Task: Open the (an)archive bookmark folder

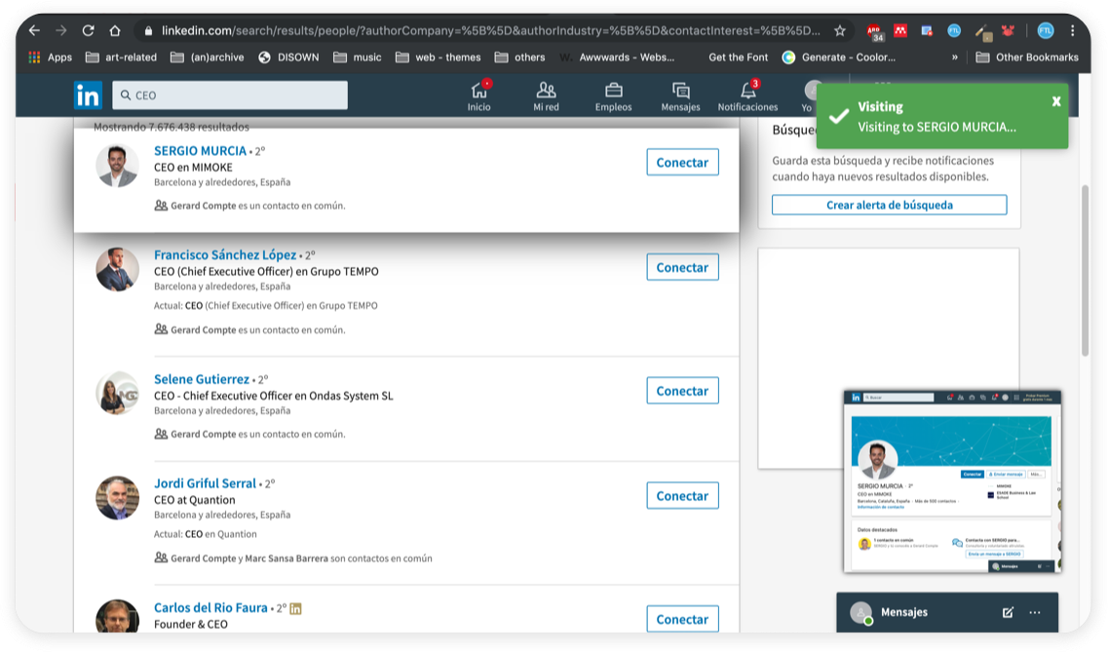Action: (x=207, y=58)
